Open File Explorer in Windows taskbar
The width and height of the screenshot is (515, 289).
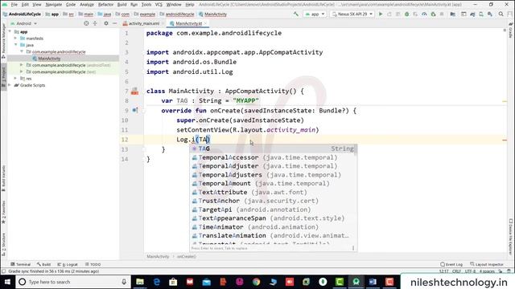pos(140,282)
